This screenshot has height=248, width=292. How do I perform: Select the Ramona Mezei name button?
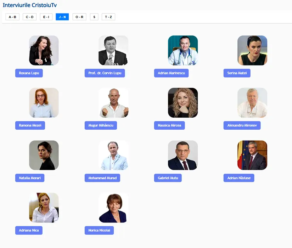pos(30,125)
